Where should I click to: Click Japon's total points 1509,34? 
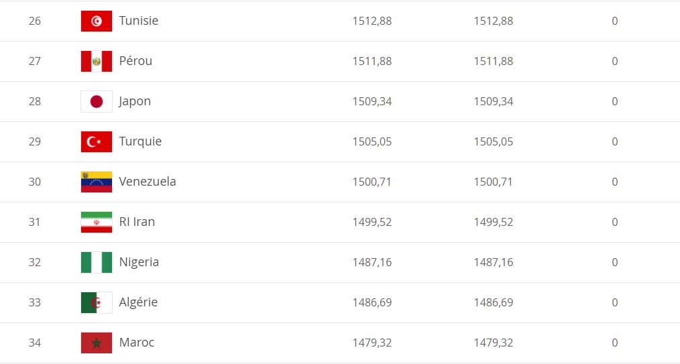click(372, 101)
